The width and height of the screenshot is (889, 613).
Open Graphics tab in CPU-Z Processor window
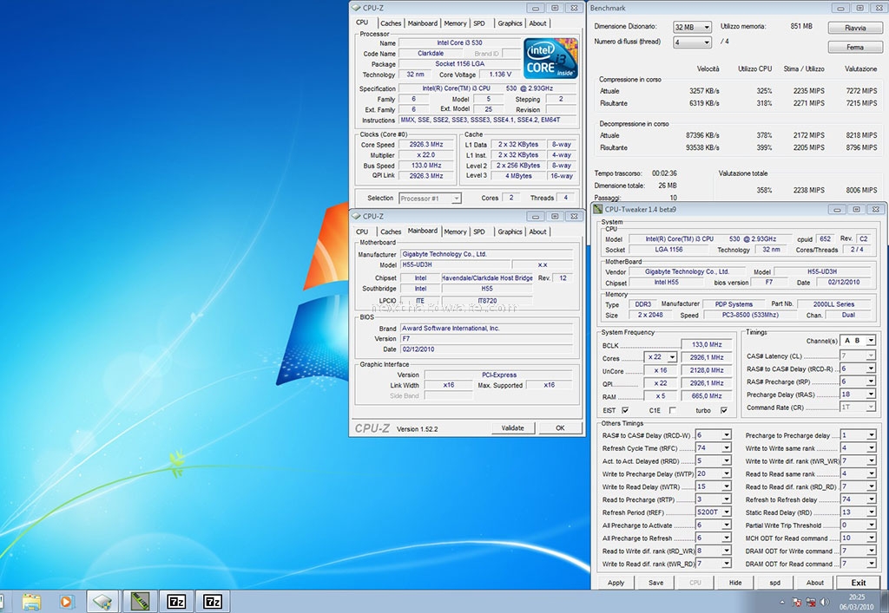[510, 23]
